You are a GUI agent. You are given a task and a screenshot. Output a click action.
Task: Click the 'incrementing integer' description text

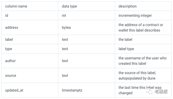[x=135, y=16]
